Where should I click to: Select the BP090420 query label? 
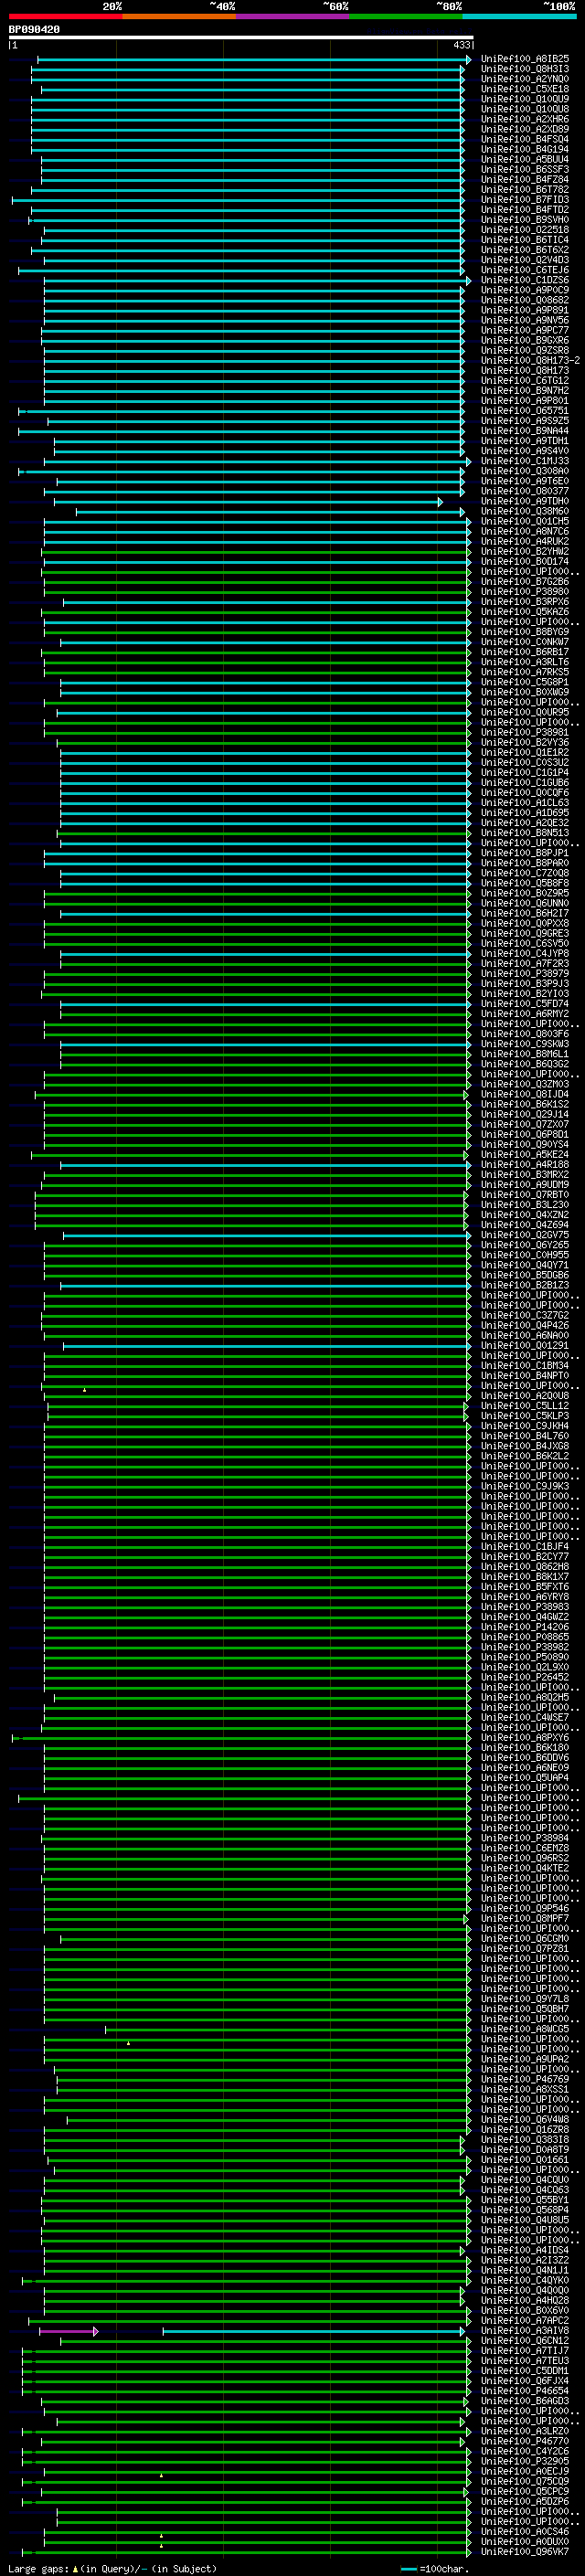34,30
